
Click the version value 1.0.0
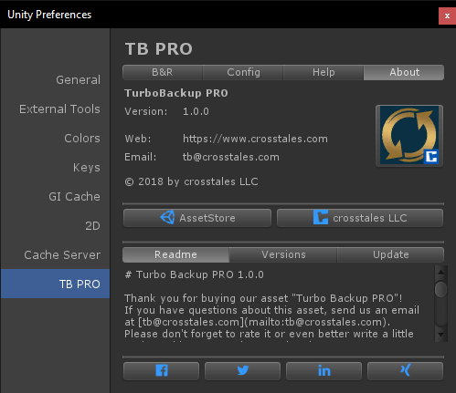[196, 111]
